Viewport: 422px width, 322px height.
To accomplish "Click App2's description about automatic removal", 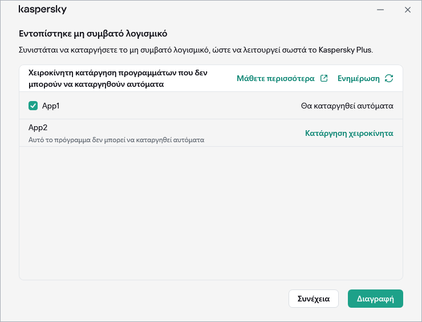I will (x=116, y=139).
